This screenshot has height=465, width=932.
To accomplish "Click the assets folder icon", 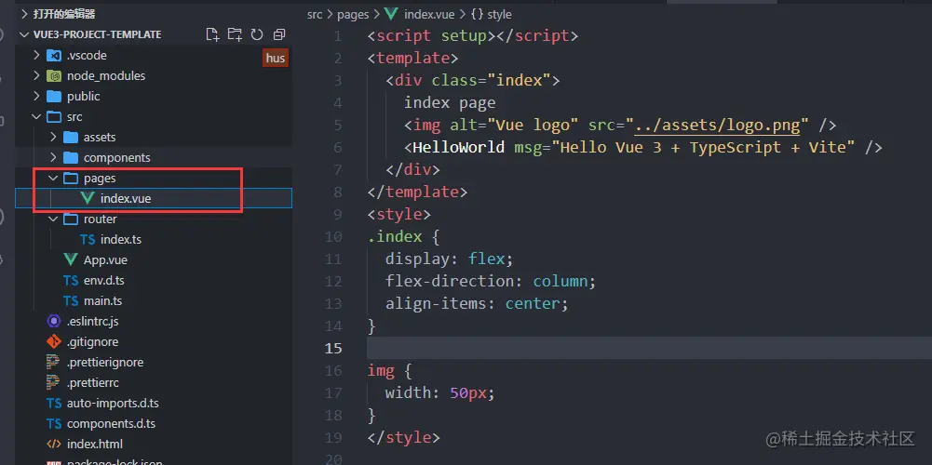I will click(x=71, y=138).
